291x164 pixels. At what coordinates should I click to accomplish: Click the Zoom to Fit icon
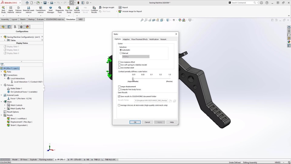[x=142, y=20]
